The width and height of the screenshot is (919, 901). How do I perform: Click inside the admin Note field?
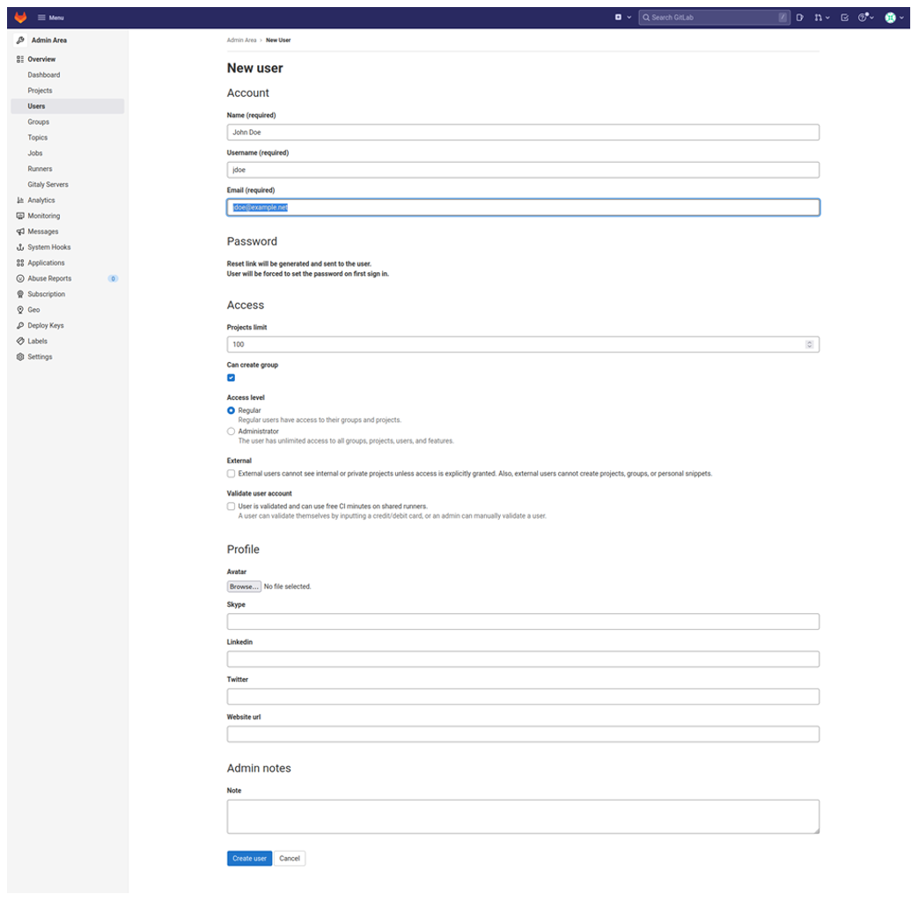(x=523, y=816)
